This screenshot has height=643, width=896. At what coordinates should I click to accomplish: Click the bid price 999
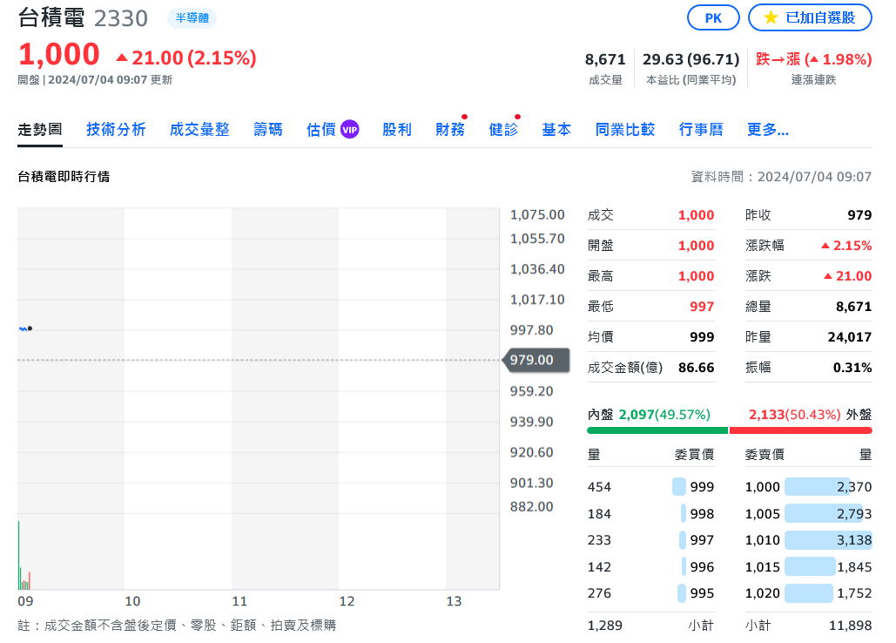tap(702, 487)
